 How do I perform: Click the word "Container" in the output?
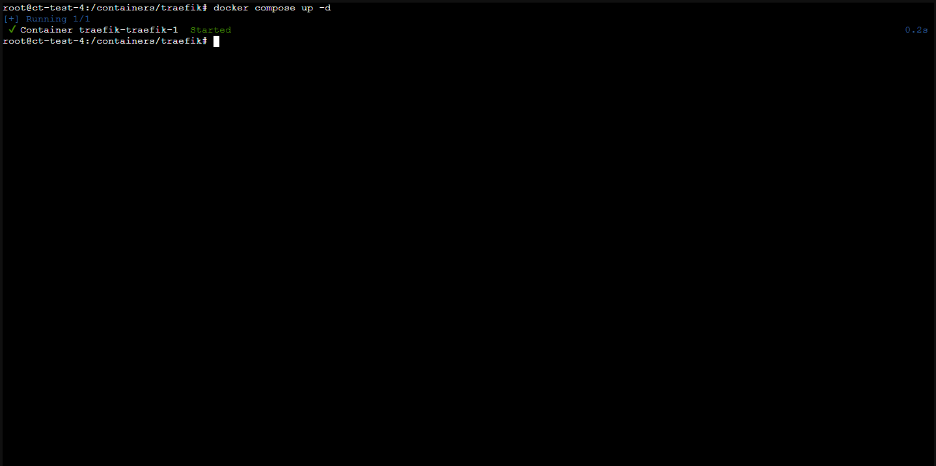tap(46, 30)
